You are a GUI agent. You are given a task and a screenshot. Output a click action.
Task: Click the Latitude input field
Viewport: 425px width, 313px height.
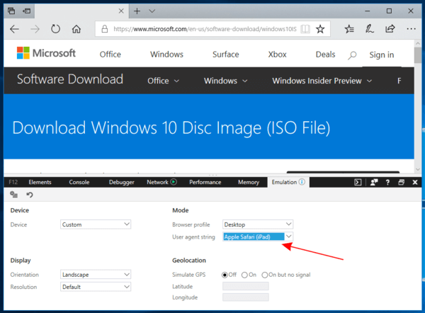click(x=246, y=286)
